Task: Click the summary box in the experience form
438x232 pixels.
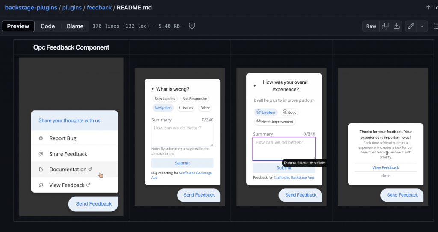Action: (x=284, y=149)
